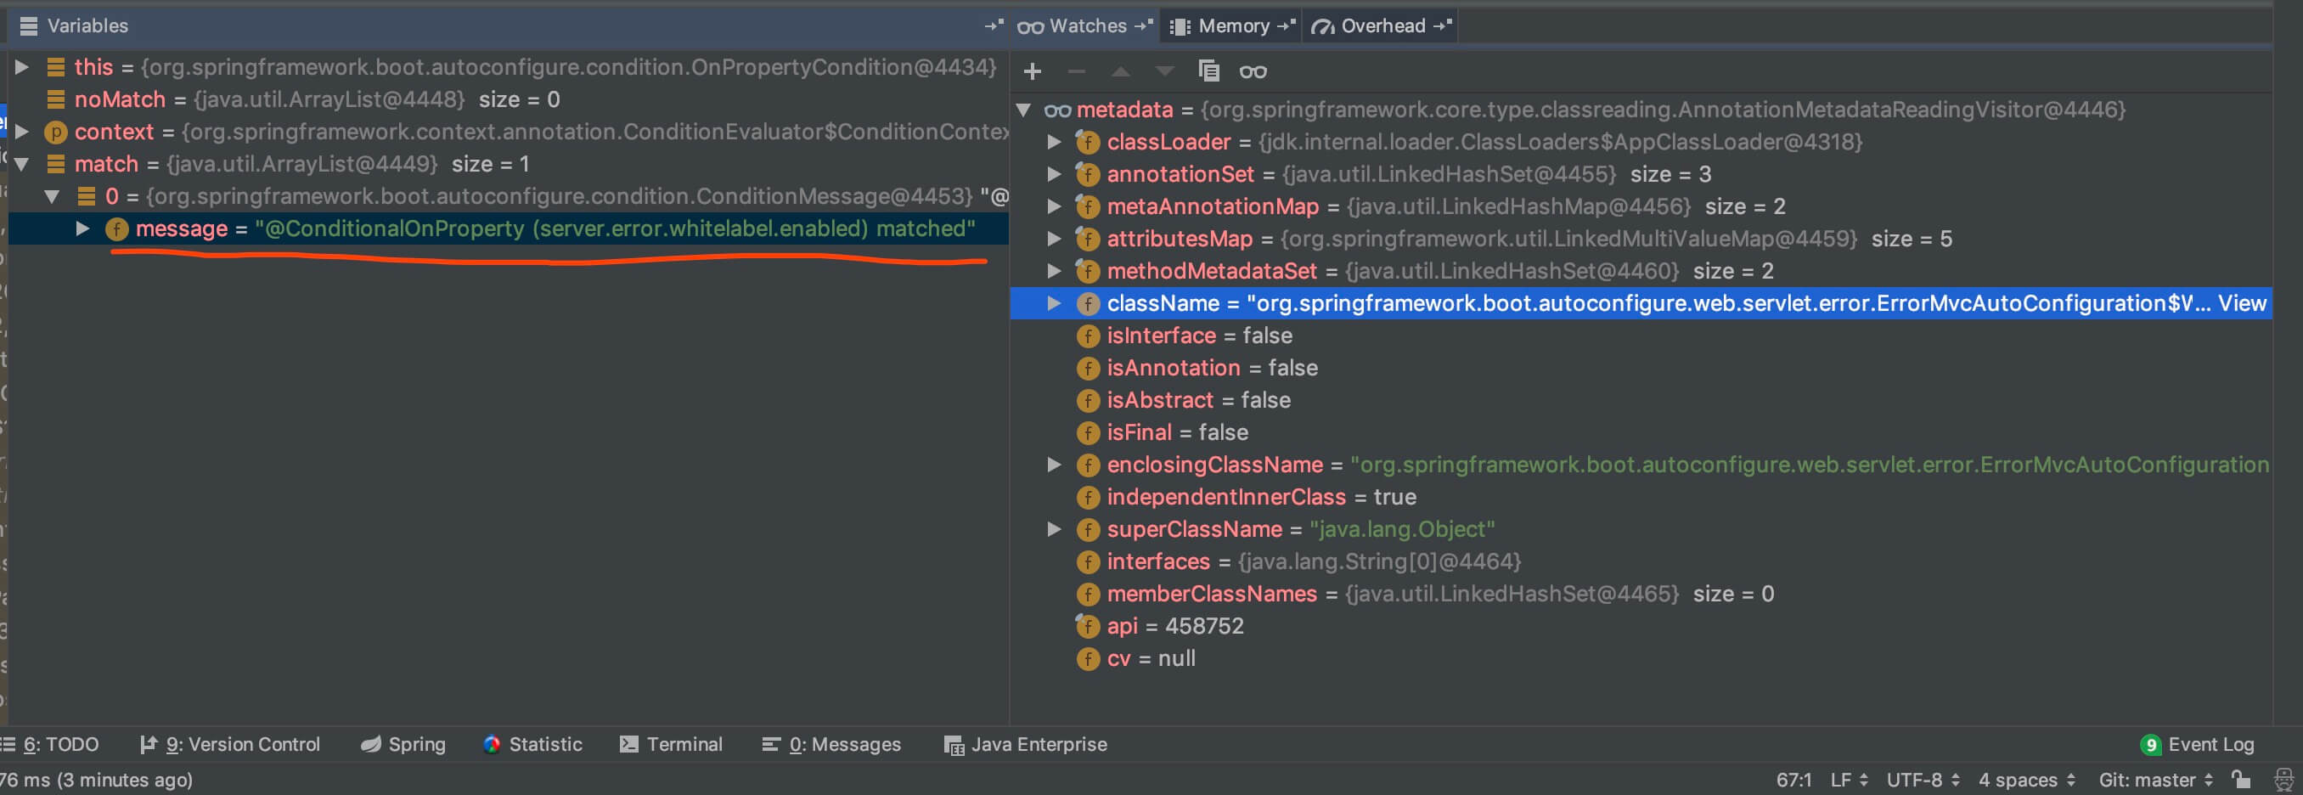
Task: Toggle the Terminal tool window
Action: tap(671, 745)
